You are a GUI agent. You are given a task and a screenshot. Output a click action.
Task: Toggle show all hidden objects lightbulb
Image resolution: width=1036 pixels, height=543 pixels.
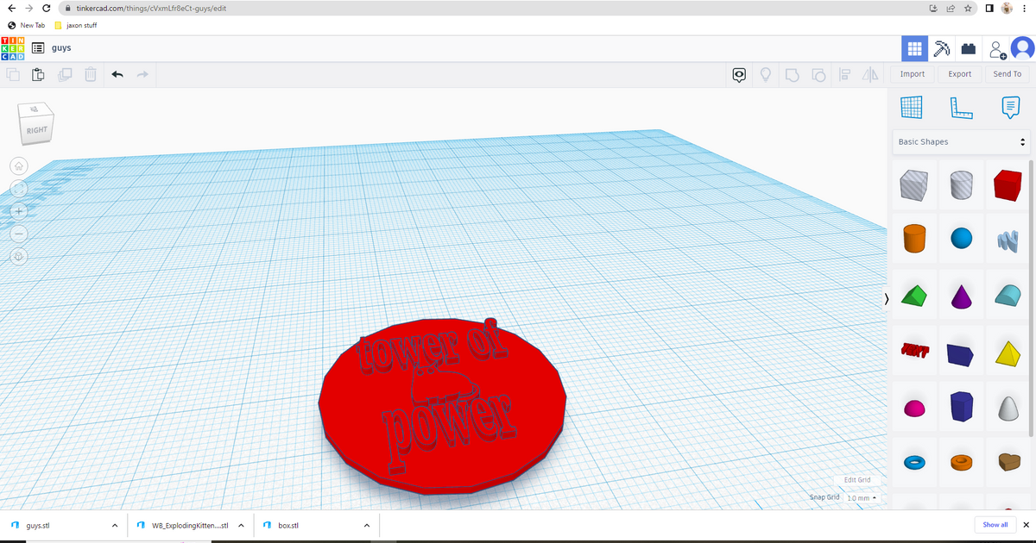[x=765, y=75]
